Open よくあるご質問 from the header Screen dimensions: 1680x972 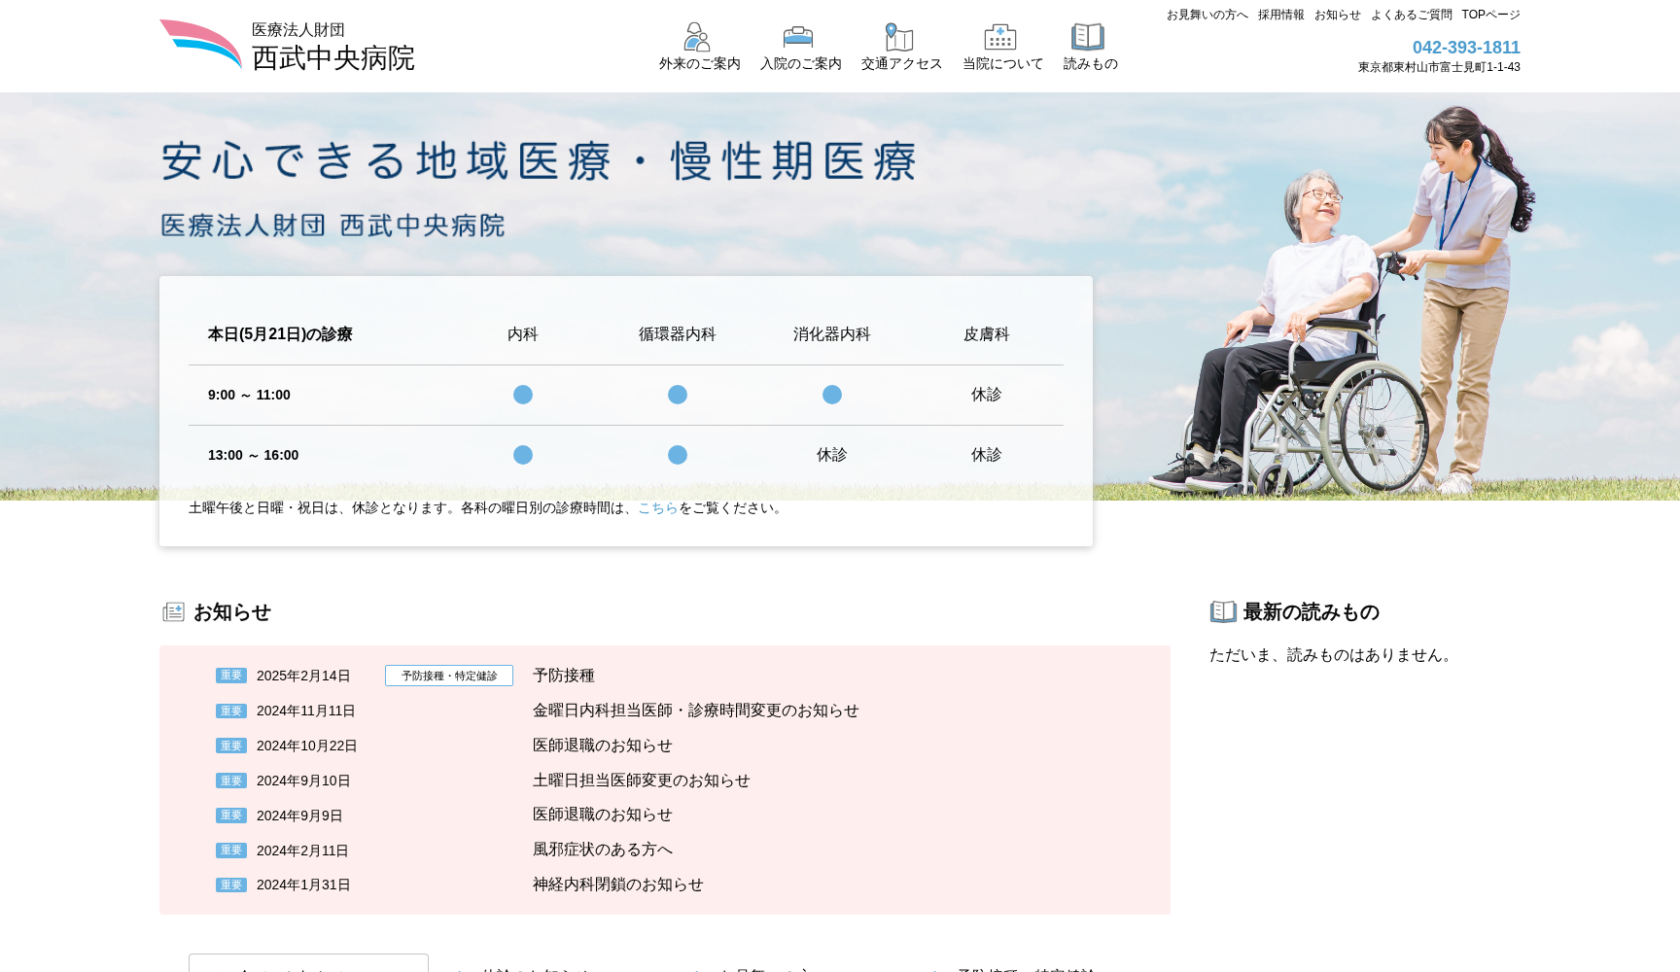click(1411, 15)
